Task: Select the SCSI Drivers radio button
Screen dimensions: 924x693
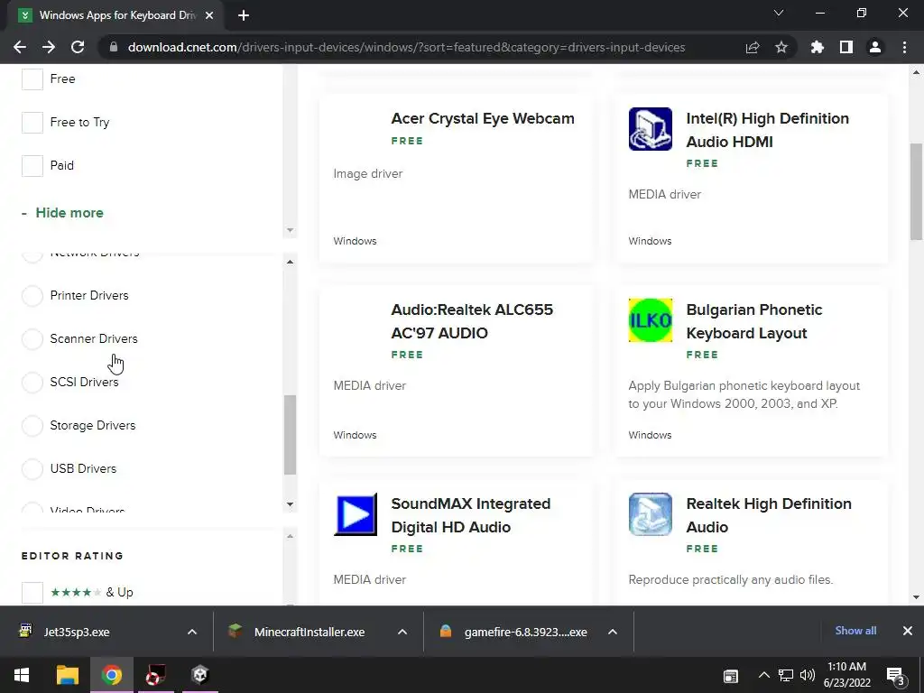Action: coord(32,383)
